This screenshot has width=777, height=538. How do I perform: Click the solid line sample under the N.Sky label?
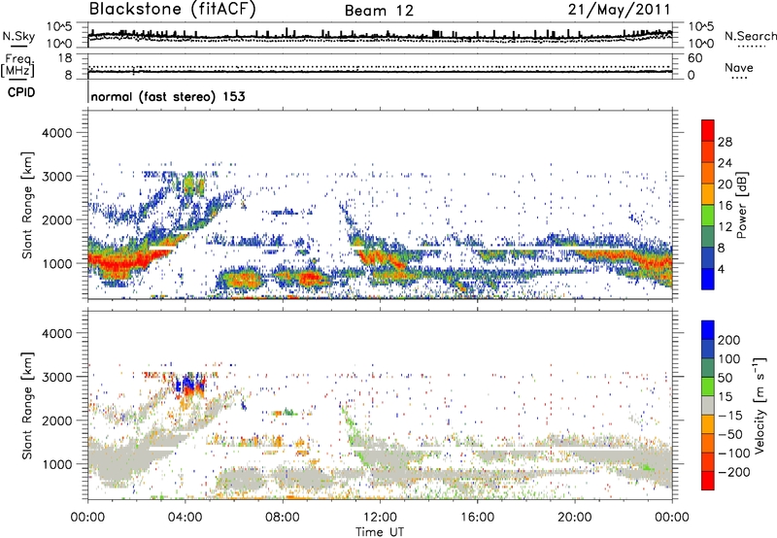click(x=18, y=47)
